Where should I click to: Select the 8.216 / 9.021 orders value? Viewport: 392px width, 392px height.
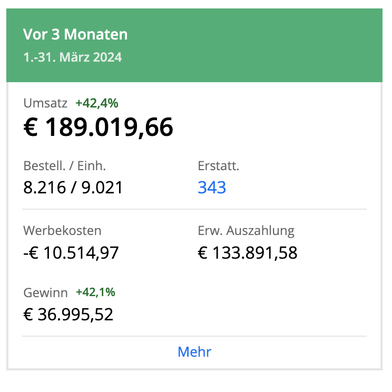click(73, 188)
